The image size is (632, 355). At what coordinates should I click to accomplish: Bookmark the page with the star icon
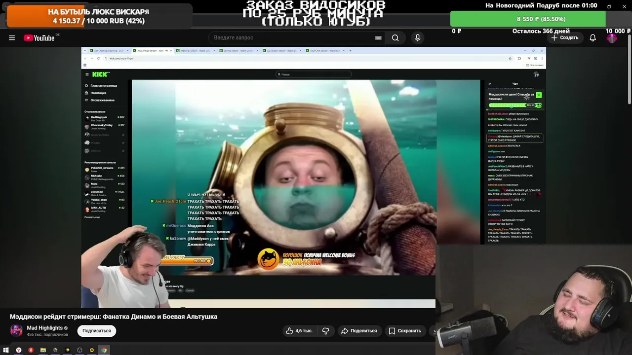[x=510, y=58]
